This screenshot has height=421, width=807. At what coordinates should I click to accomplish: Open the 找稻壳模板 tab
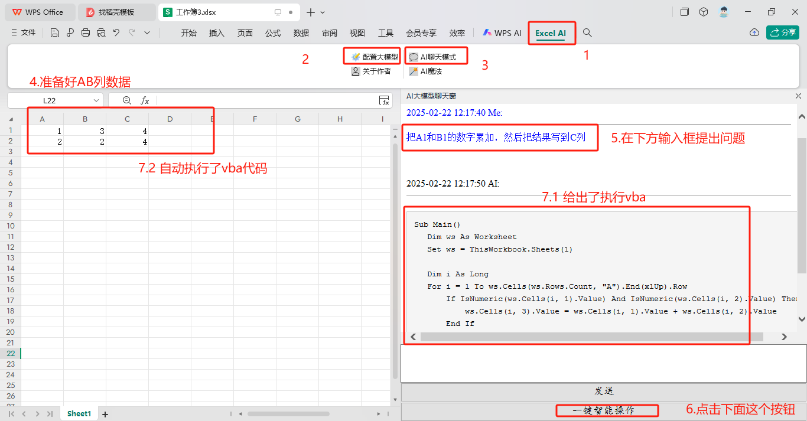[117, 12]
